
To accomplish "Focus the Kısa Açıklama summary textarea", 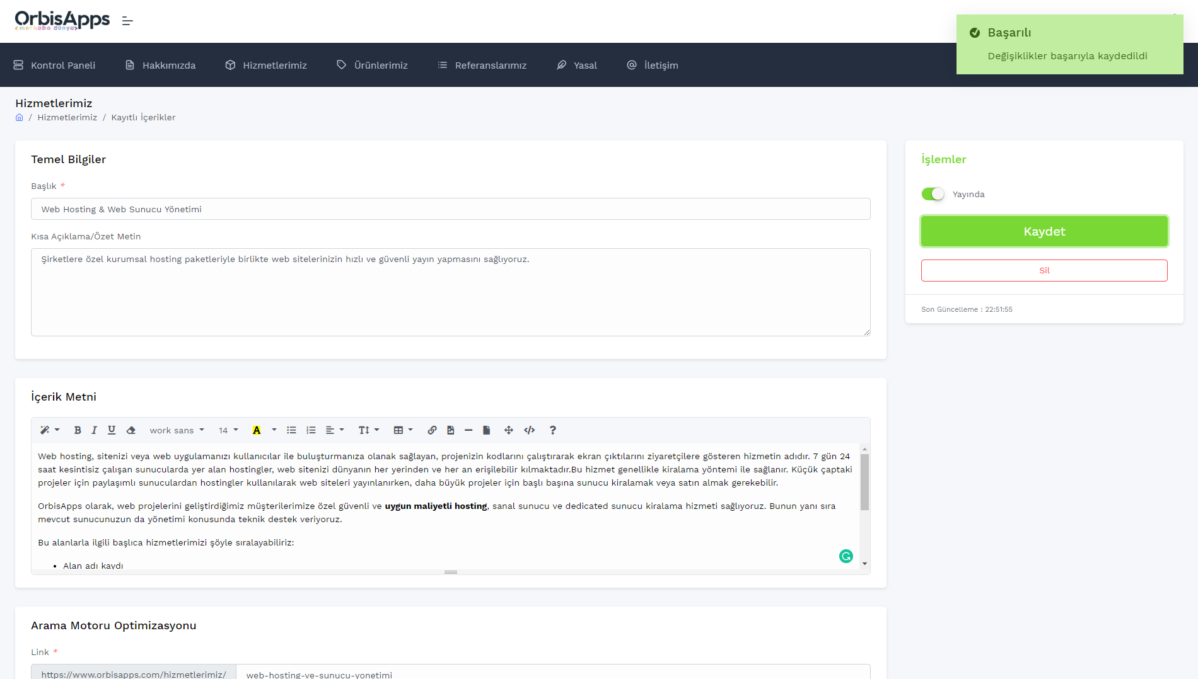I will [451, 292].
